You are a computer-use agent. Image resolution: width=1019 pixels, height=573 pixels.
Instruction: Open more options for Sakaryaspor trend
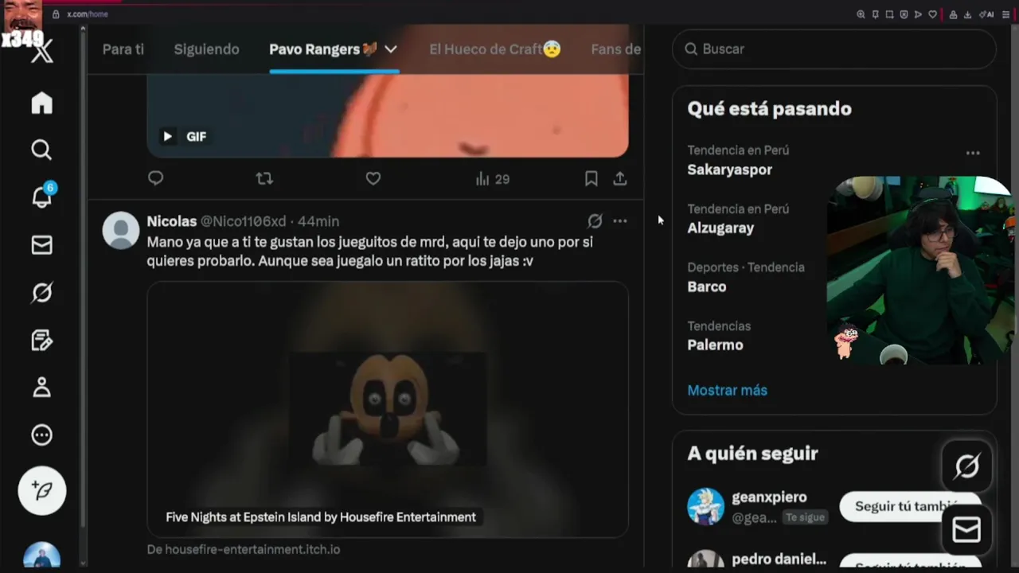coord(973,153)
